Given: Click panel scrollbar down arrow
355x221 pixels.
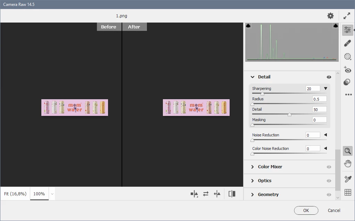Looking at the screenshot, I should coord(338,198).
